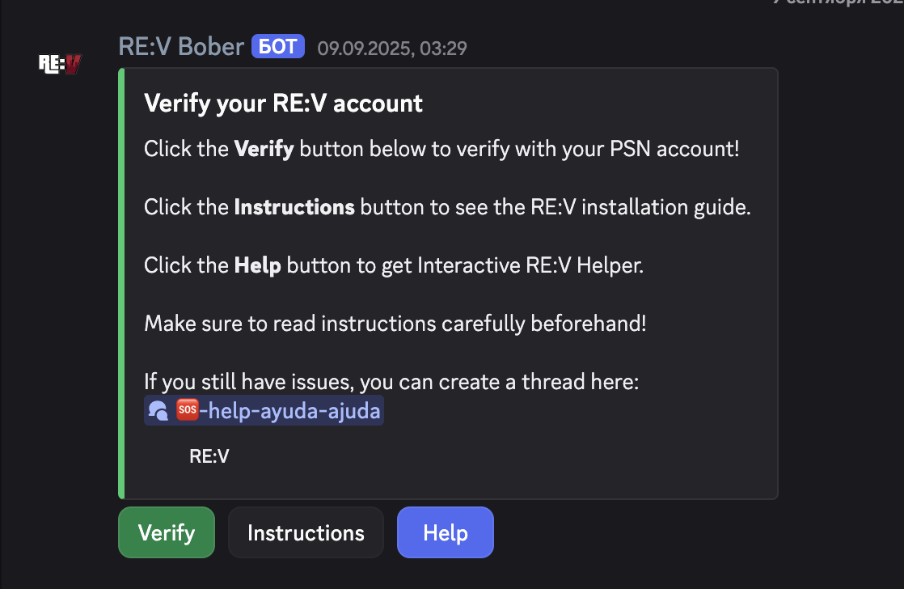This screenshot has width=904, height=589.
Task: Click the message timestamp 09.09.2025, 03:29
Action: (391, 49)
